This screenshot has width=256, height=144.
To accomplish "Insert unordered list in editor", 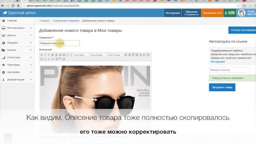I will pos(71,55).
